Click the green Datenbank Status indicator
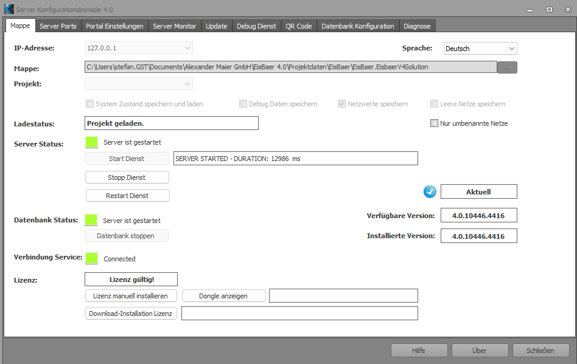 pyautogui.click(x=91, y=220)
